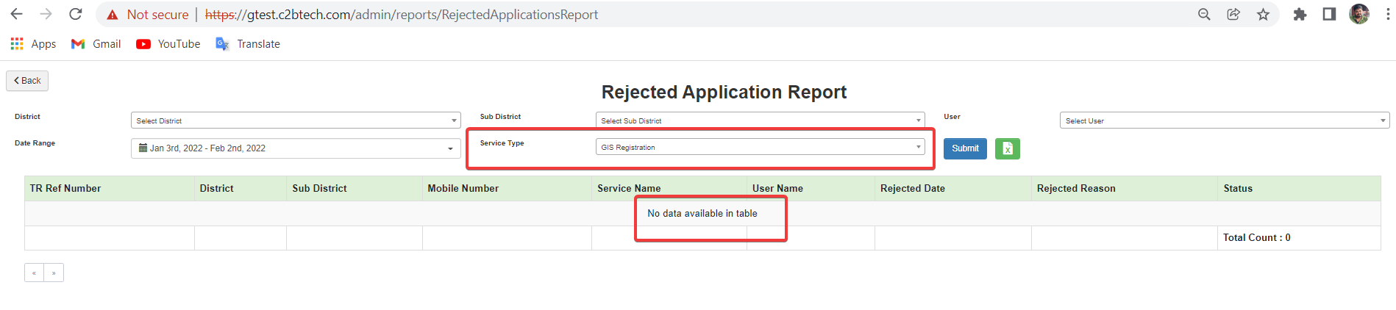
Task: Open the date range picker field
Action: click(296, 148)
